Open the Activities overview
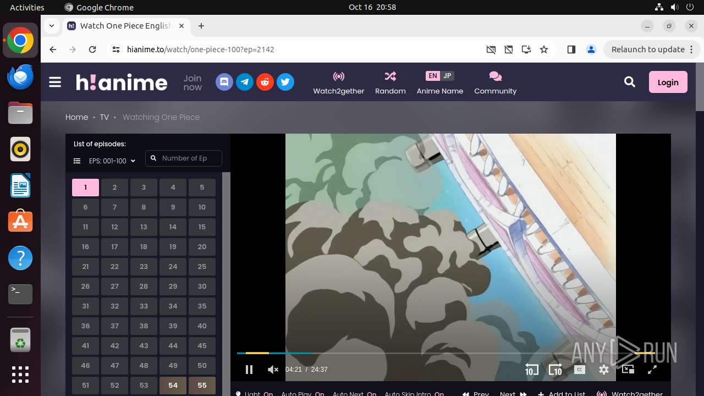Image resolution: width=704 pixels, height=396 pixels. coord(27,7)
